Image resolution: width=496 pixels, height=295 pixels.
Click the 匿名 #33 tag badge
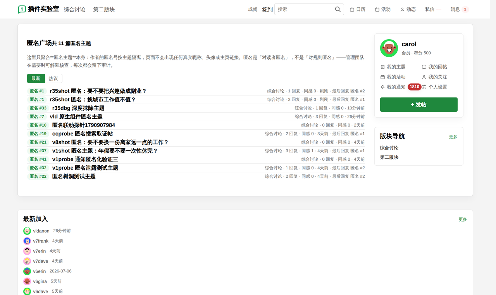click(38, 108)
